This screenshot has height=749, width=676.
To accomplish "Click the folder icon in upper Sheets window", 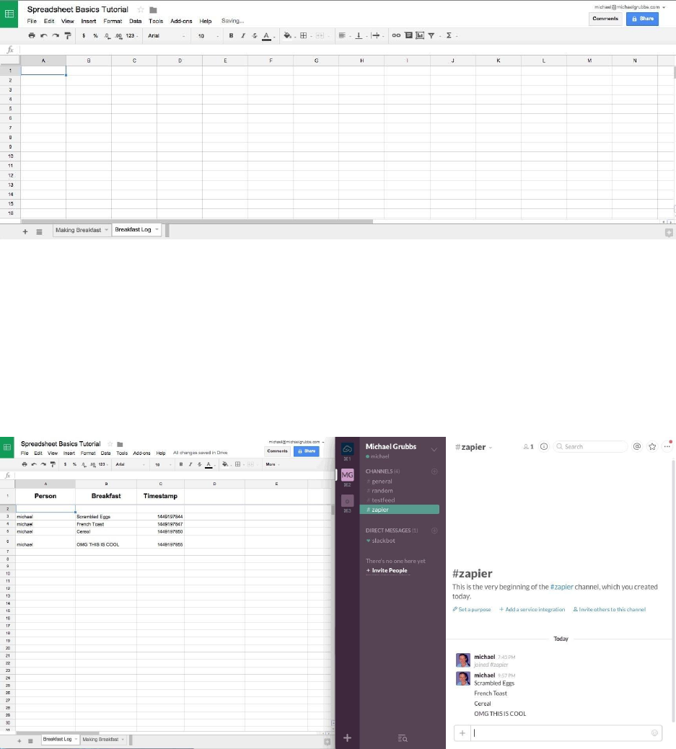I will pyautogui.click(x=153, y=10).
